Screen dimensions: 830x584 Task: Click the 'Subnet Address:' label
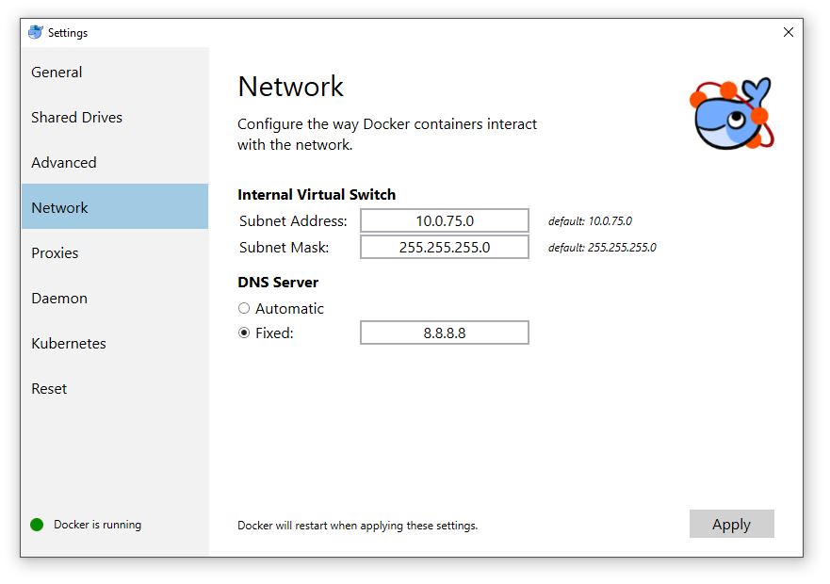tap(293, 221)
